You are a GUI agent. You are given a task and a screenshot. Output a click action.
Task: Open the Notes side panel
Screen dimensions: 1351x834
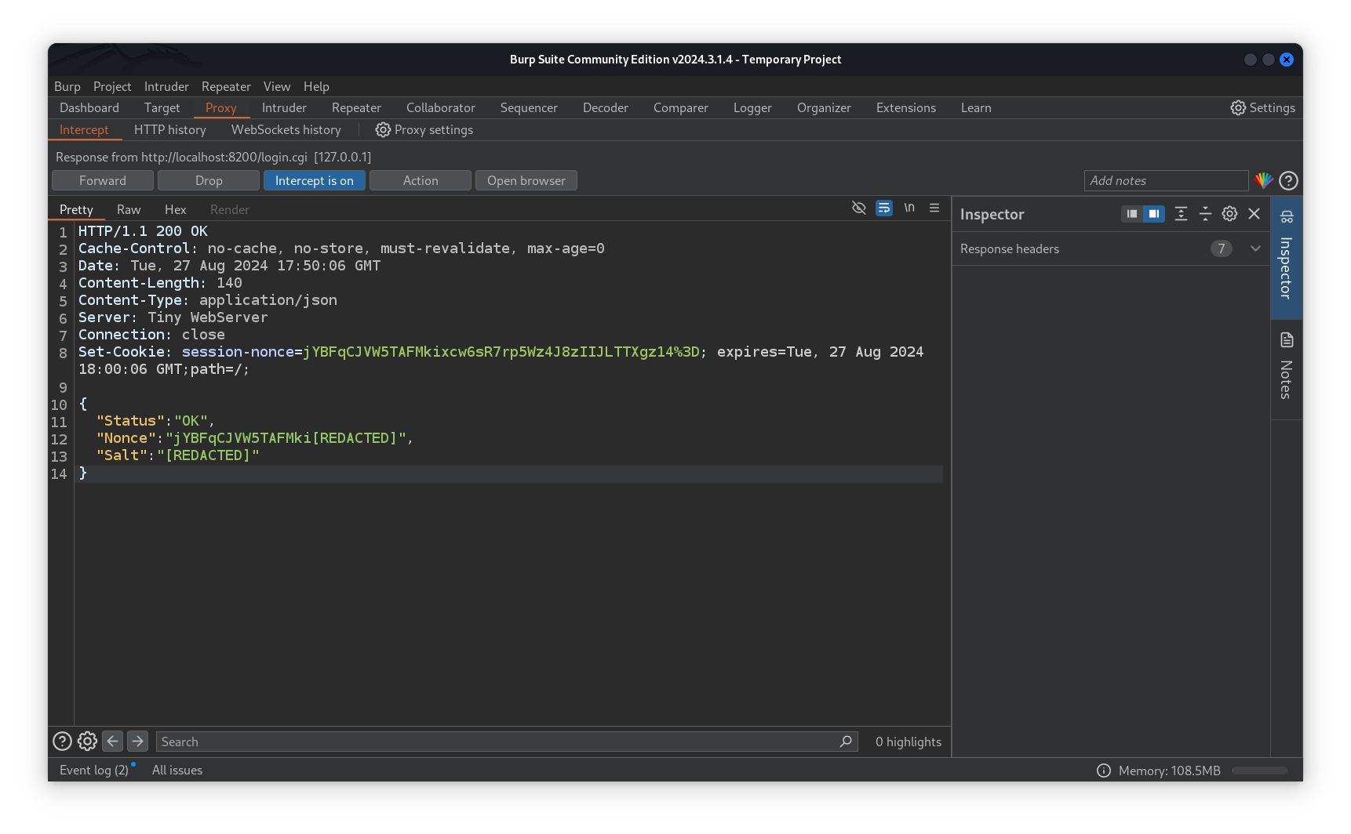[x=1287, y=368]
